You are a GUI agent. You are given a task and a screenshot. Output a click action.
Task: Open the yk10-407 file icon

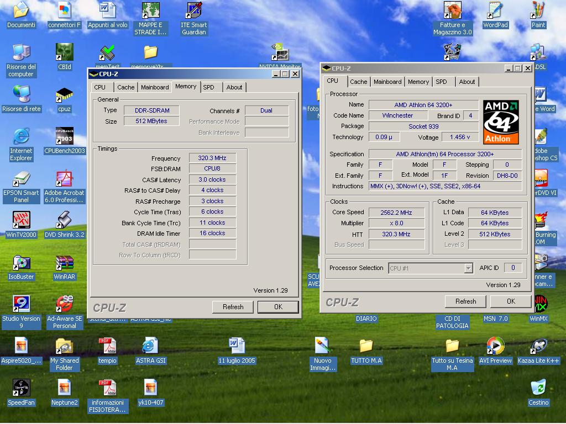point(150,388)
